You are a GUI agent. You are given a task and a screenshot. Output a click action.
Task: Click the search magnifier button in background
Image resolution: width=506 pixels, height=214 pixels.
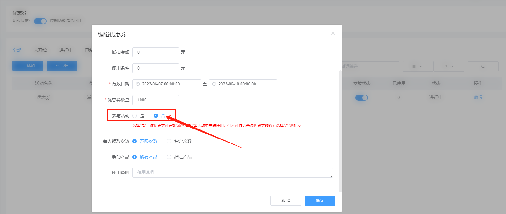(x=483, y=66)
